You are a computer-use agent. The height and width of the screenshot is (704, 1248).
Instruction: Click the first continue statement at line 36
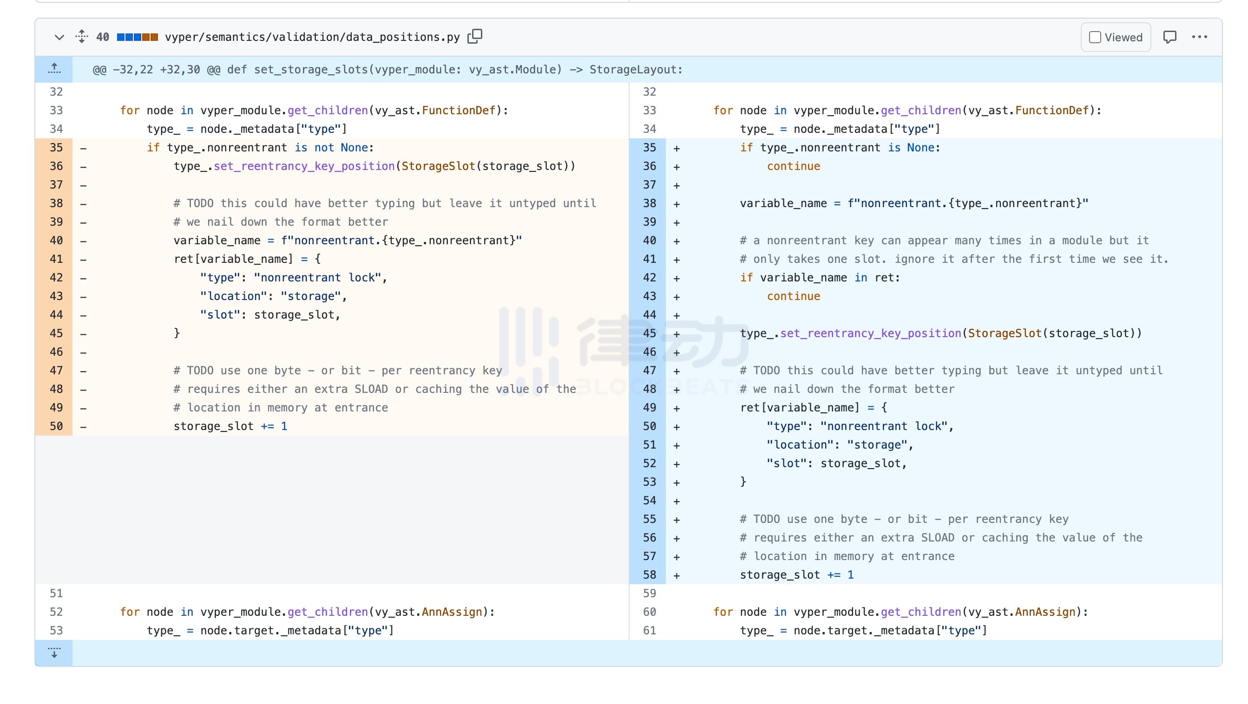coord(793,166)
